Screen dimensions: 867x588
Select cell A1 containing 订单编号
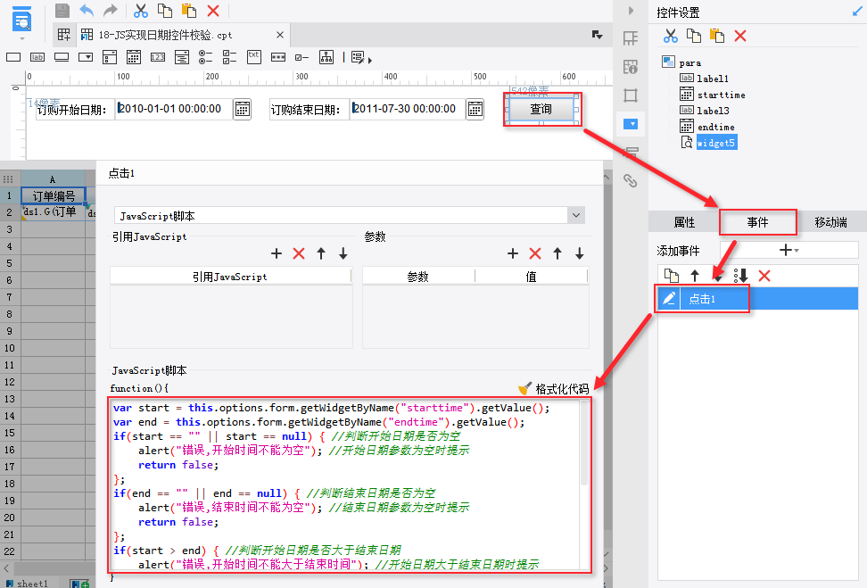[x=54, y=195]
